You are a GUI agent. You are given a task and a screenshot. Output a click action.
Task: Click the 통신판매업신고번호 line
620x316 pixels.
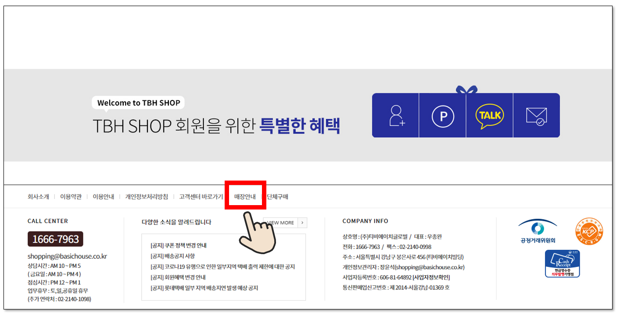(396, 288)
